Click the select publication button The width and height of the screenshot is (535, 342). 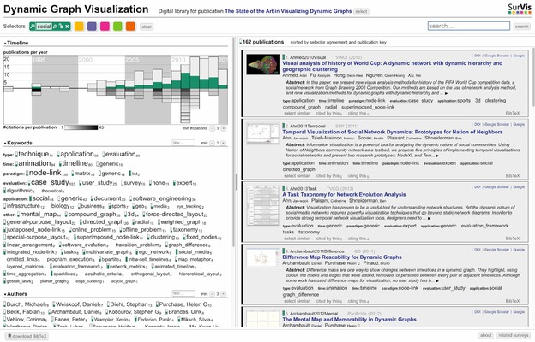click(x=361, y=12)
